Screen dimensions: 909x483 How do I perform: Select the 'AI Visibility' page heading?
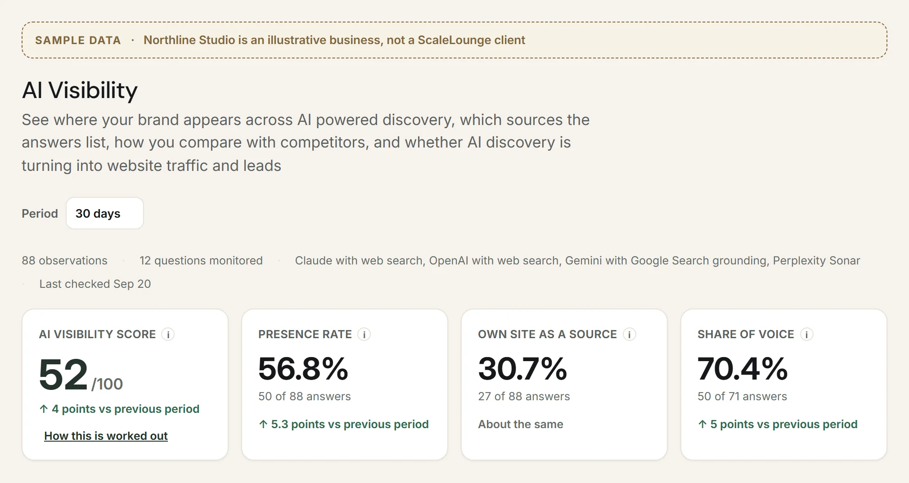[x=80, y=90]
